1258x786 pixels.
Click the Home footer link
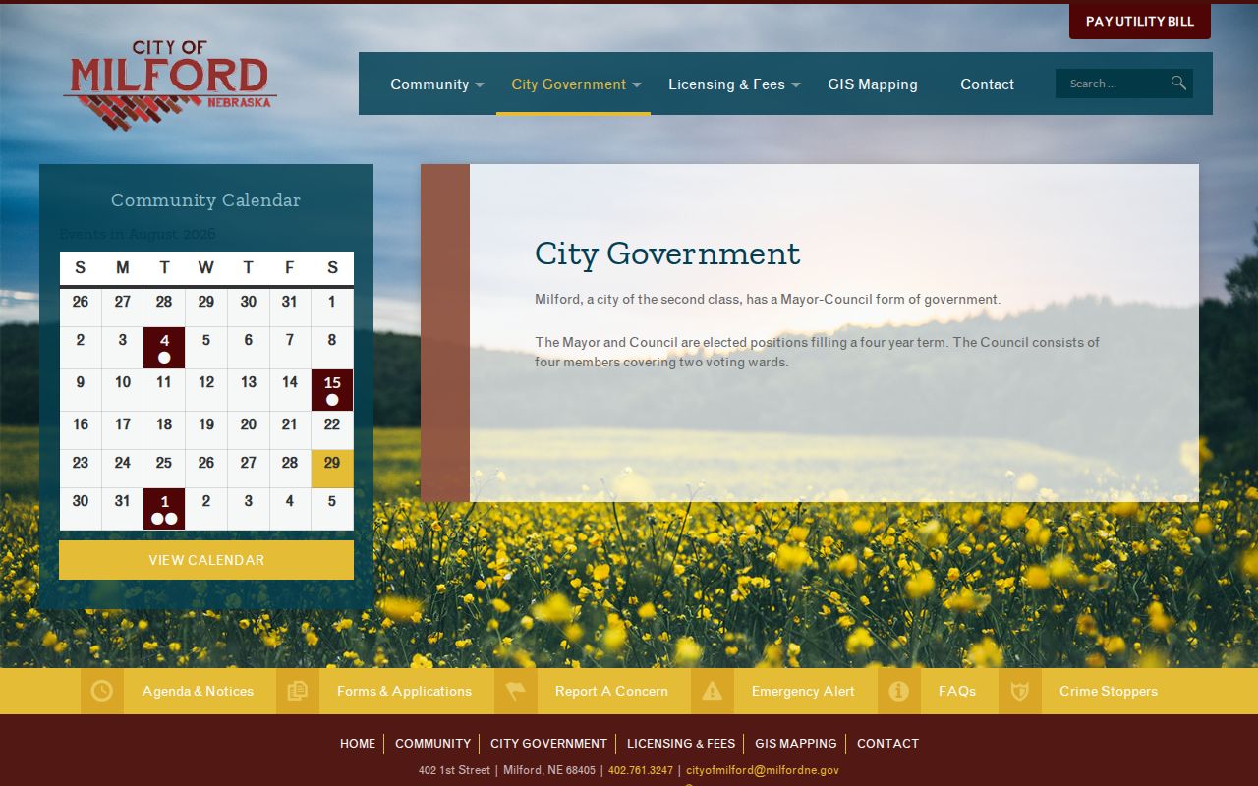pyautogui.click(x=358, y=744)
